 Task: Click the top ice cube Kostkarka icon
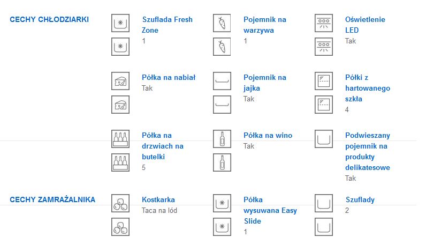[x=120, y=203]
